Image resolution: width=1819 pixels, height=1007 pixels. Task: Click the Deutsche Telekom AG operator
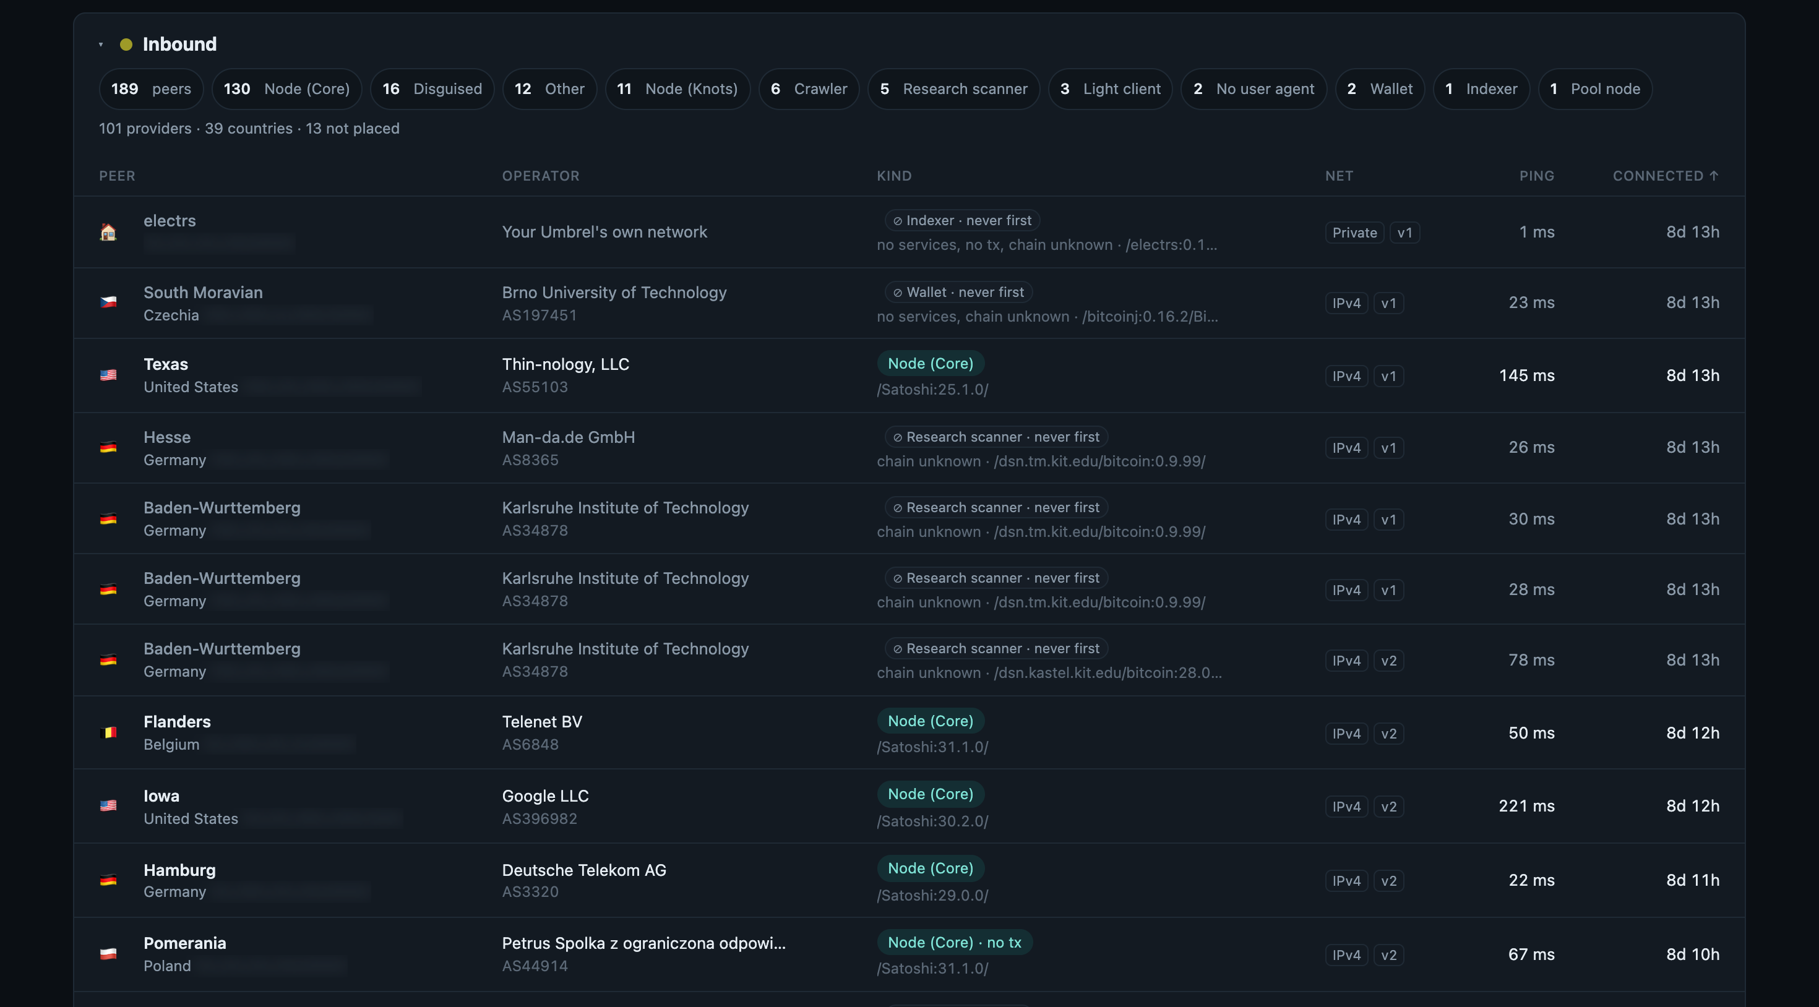pos(584,870)
